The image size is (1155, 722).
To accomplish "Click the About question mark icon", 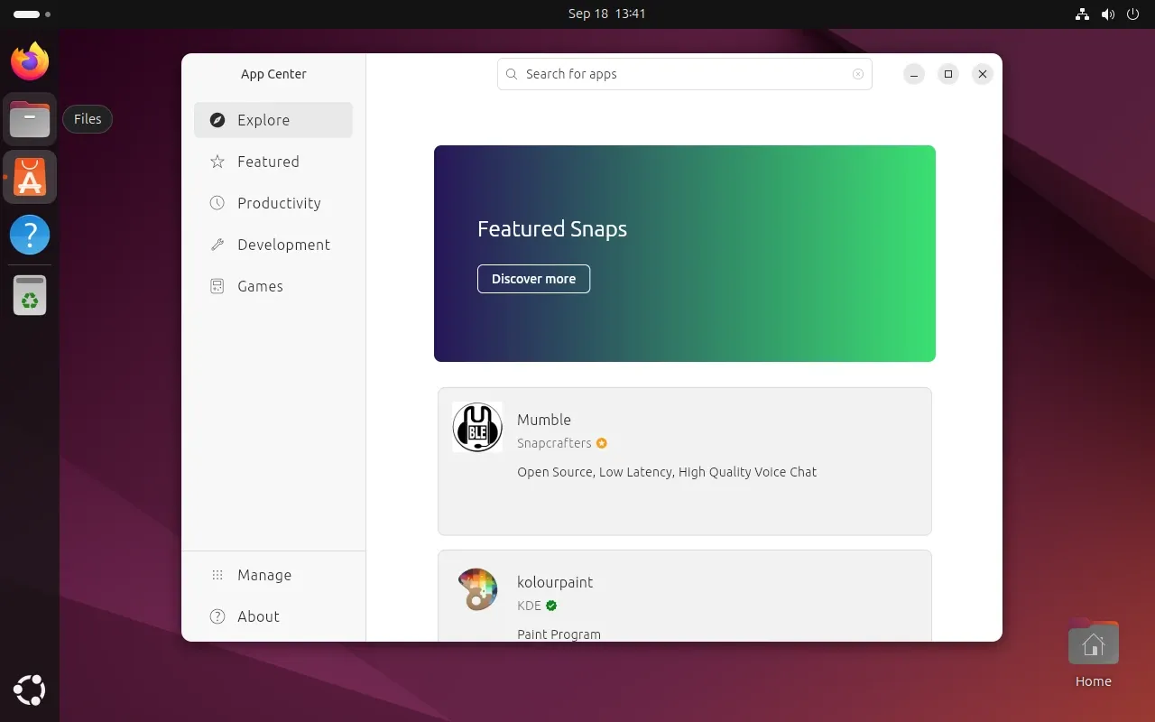I will tap(217, 616).
